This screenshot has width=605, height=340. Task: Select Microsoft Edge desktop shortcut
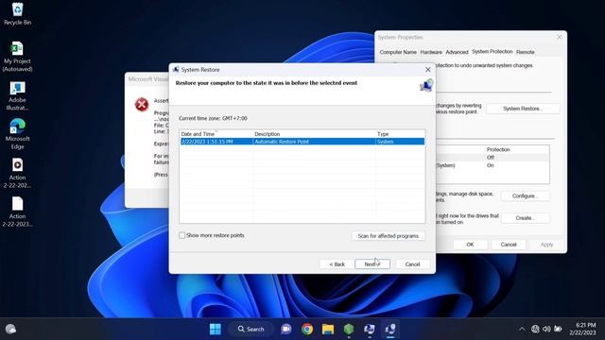(17, 134)
